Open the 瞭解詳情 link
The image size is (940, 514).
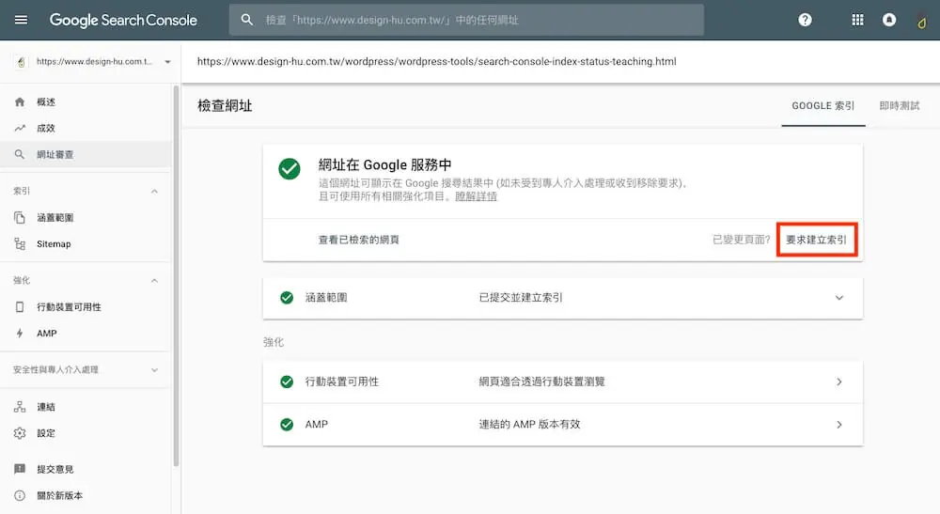coord(476,196)
